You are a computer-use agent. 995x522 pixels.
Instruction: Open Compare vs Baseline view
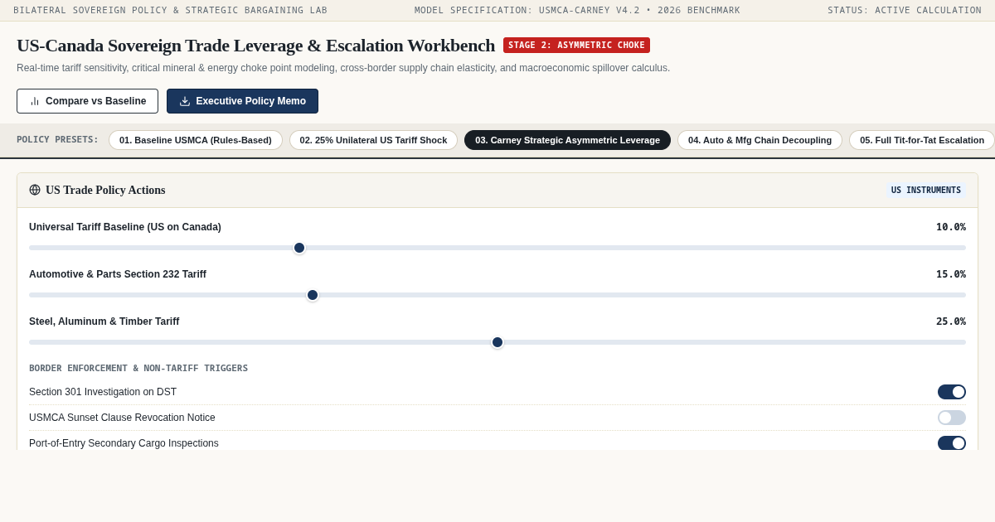87,101
